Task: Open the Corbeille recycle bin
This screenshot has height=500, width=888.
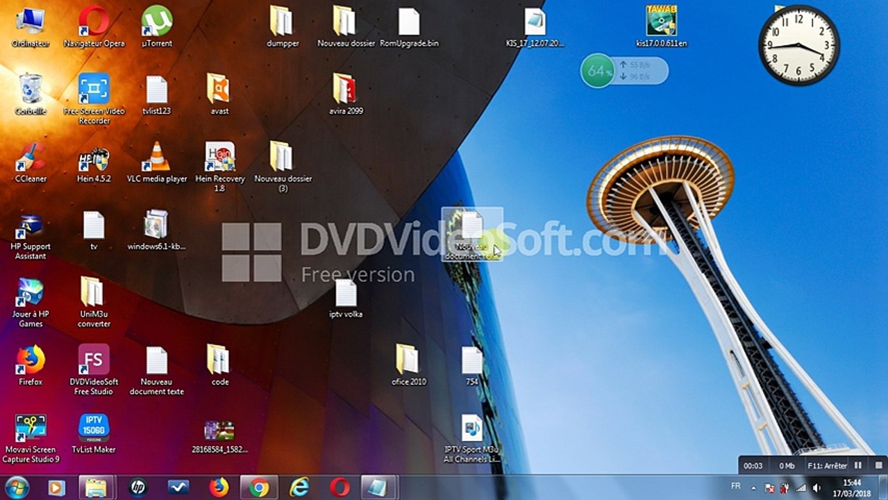Action: coord(31,94)
